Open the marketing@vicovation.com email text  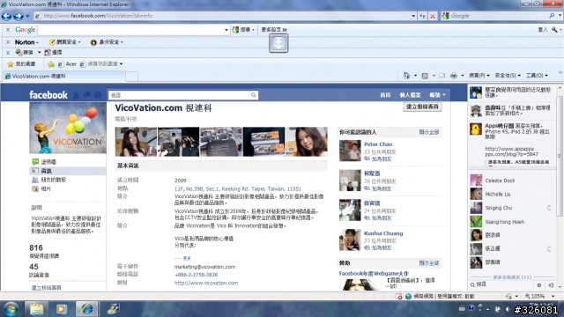(204, 267)
